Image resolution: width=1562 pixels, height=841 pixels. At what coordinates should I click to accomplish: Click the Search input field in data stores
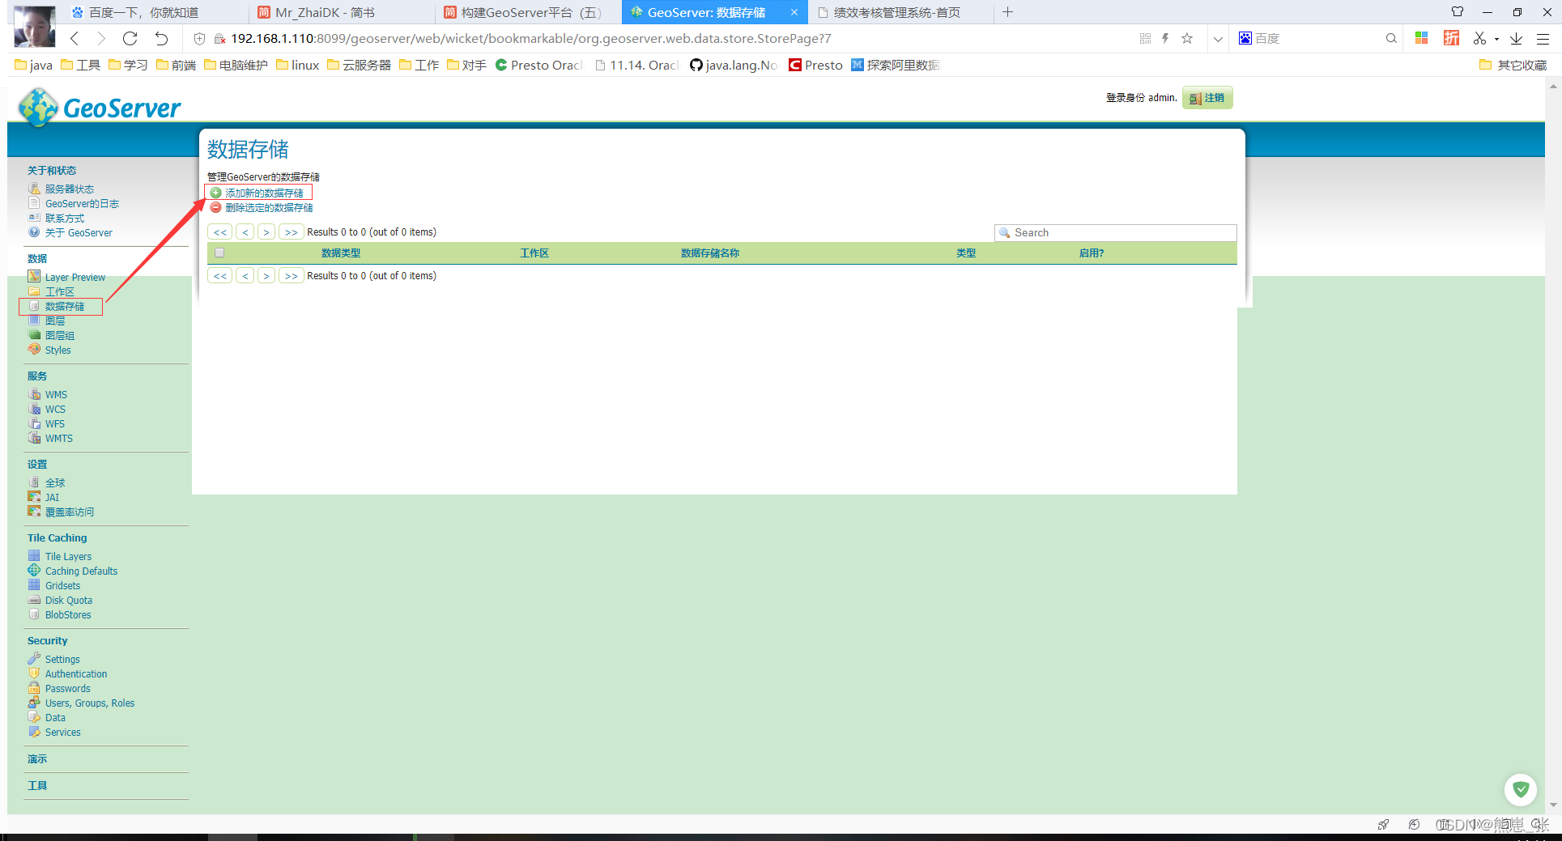[x=1116, y=232]
